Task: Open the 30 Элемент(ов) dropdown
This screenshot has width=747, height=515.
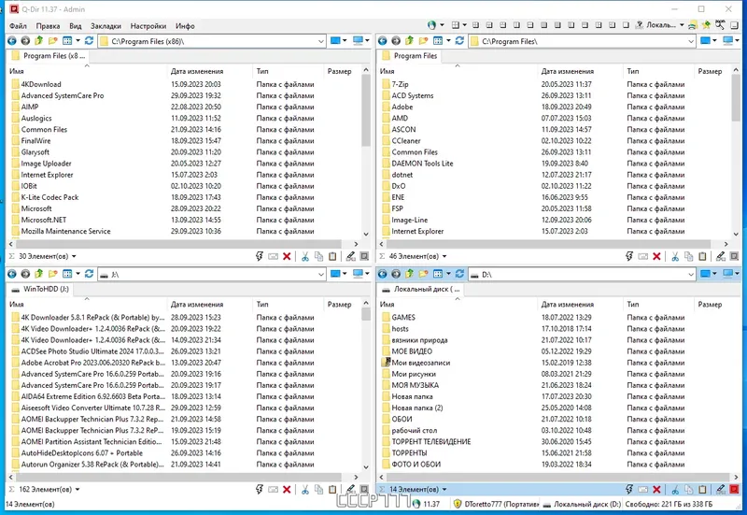Action: (x=74, y=256)
